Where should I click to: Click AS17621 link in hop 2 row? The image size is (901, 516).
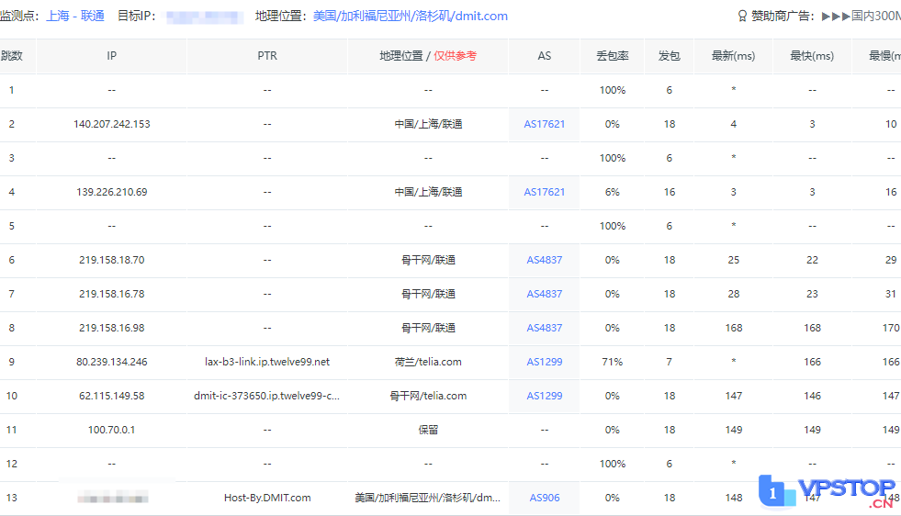point(544,124)
